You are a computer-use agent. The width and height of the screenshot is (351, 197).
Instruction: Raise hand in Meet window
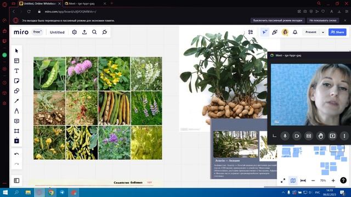(320, 136)
